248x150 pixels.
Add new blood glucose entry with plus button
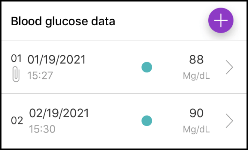(221, 20)
